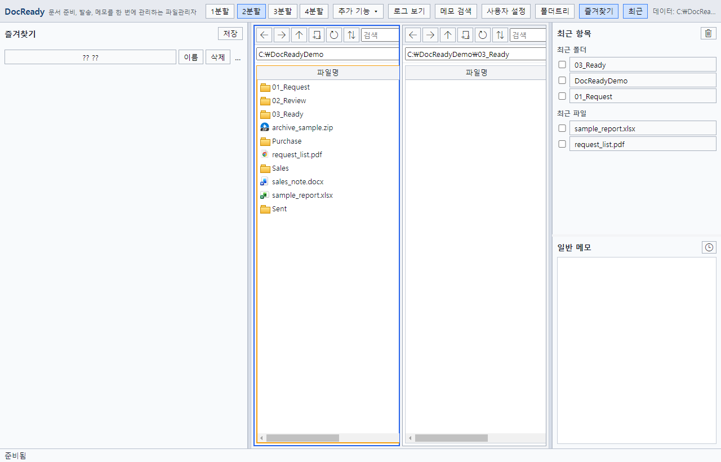Click the clock icon beside 일반 메모

709,247
